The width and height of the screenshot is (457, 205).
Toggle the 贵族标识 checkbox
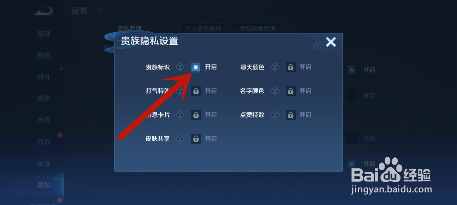[x=196, y=67]
